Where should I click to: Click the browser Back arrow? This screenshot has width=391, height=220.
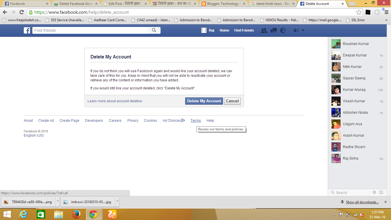5,12
